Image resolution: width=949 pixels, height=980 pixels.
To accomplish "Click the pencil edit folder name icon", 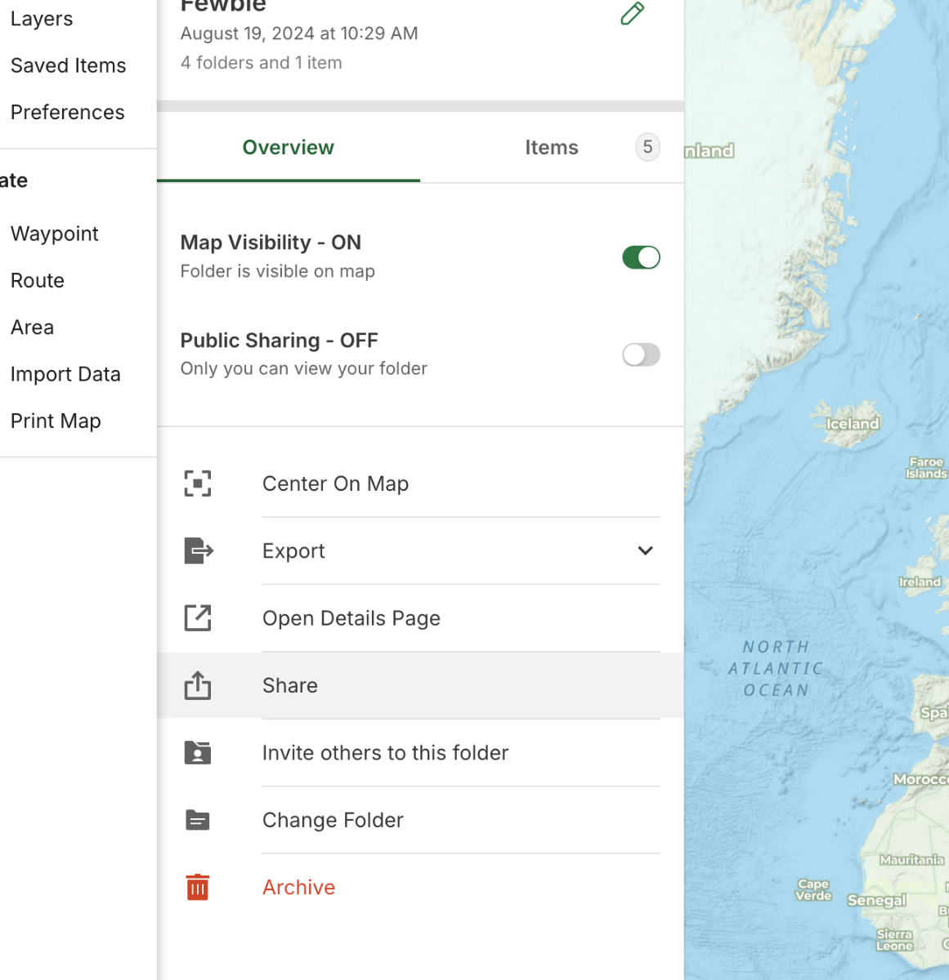I will click(x=633, y=13).
